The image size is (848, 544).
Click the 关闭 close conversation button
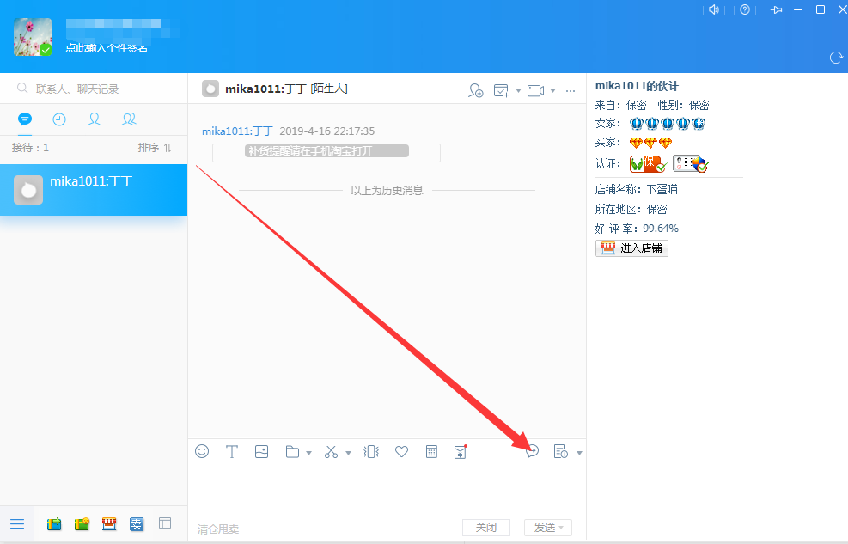coord(487,528)
